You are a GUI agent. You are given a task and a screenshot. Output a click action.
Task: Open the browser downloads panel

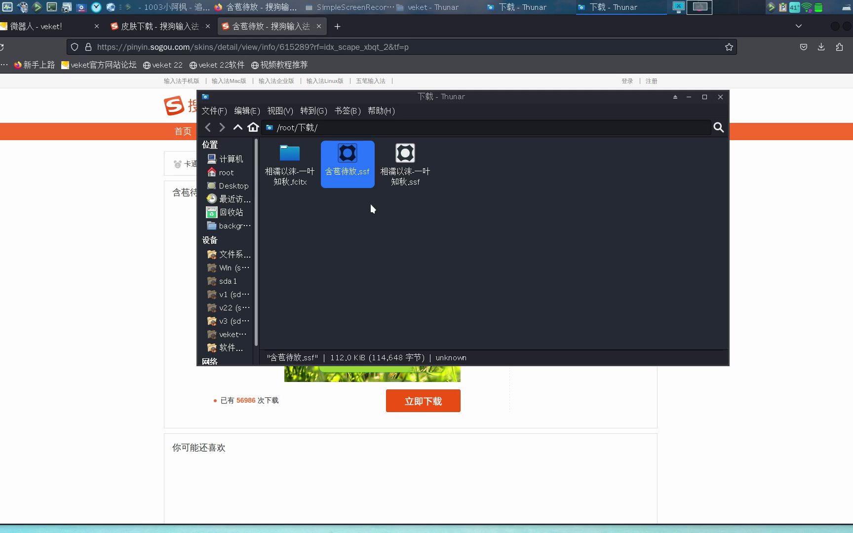tap(821, 47)
